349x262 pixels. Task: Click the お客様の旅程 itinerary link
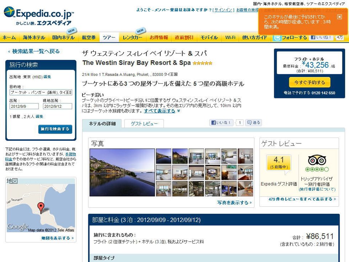click(x=247, y=10)
